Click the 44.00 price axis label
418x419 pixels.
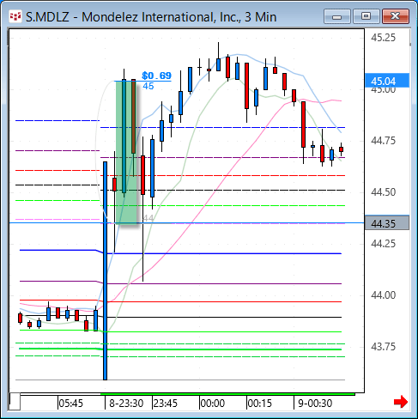pyautogui.click(x=383, y=295)
